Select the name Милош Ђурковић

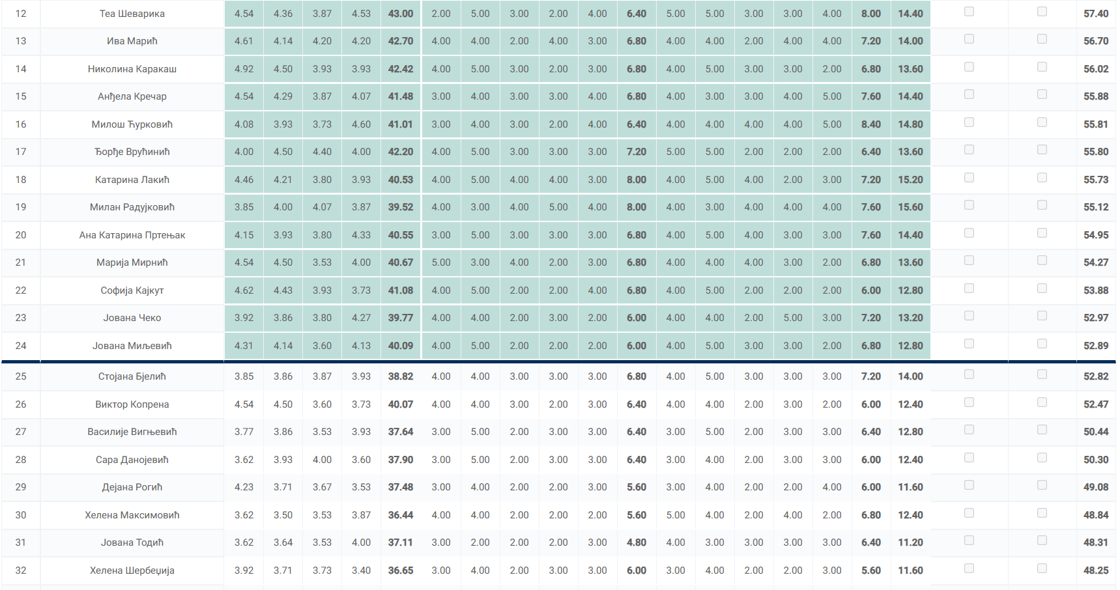[x=132, y=124]
